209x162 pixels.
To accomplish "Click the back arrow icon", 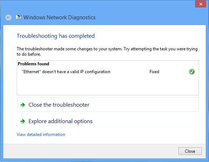I will 9,17.
